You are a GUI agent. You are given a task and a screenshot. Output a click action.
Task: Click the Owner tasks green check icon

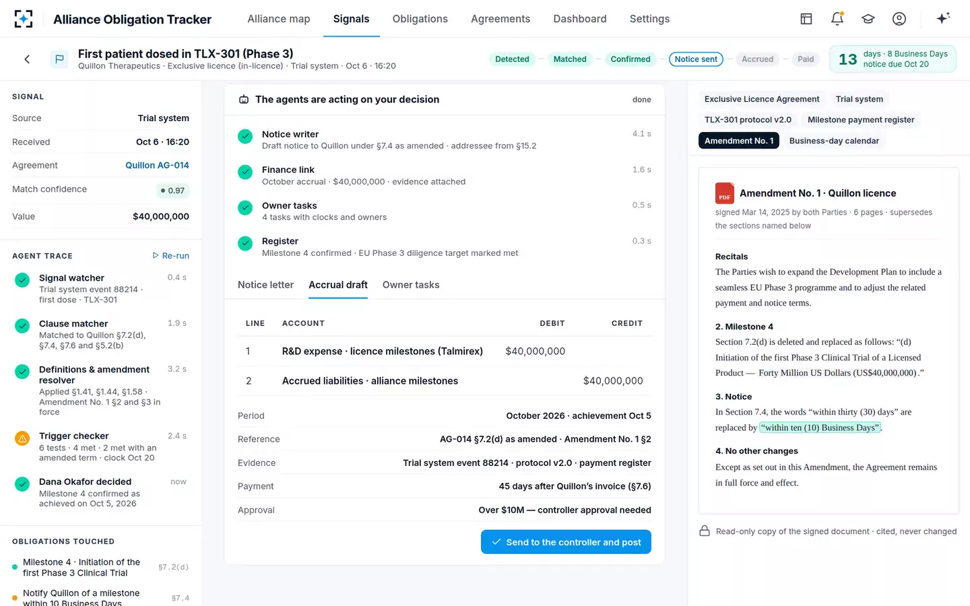(x=245, y=208)
